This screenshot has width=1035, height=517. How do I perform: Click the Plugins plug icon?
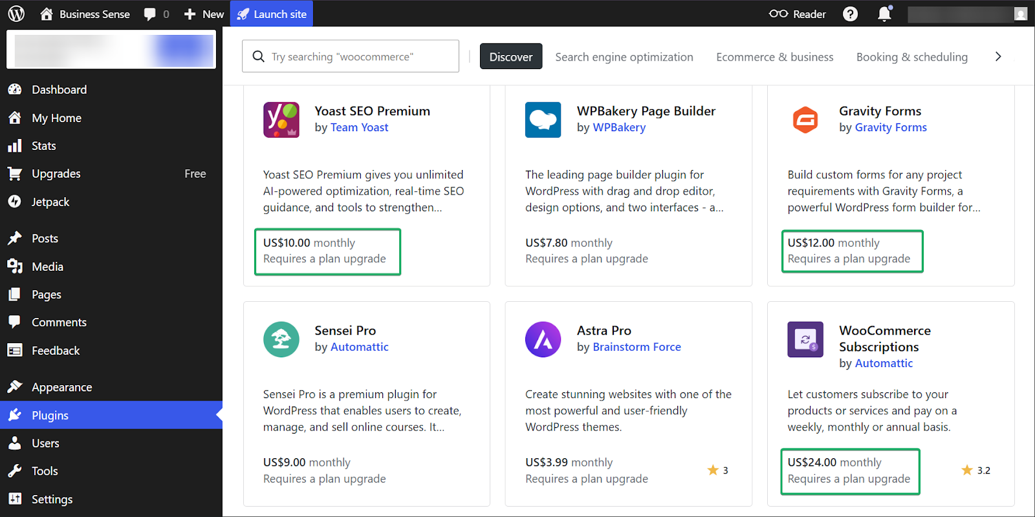click(15, 415)
